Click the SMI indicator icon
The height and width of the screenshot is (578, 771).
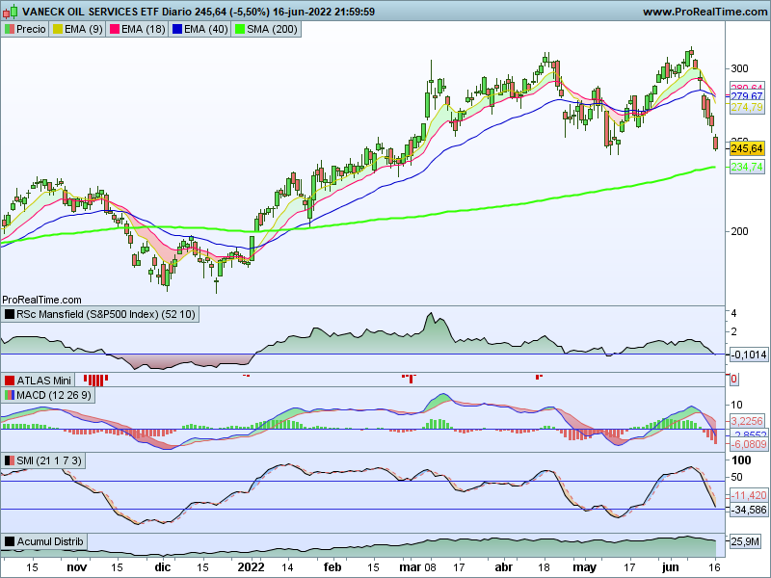click(x=10, y=460)
